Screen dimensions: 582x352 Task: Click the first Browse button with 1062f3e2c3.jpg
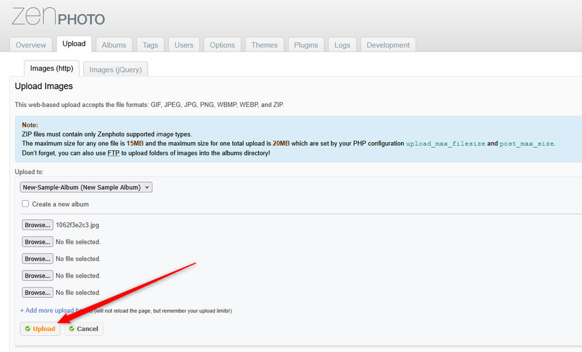point(37,225)
